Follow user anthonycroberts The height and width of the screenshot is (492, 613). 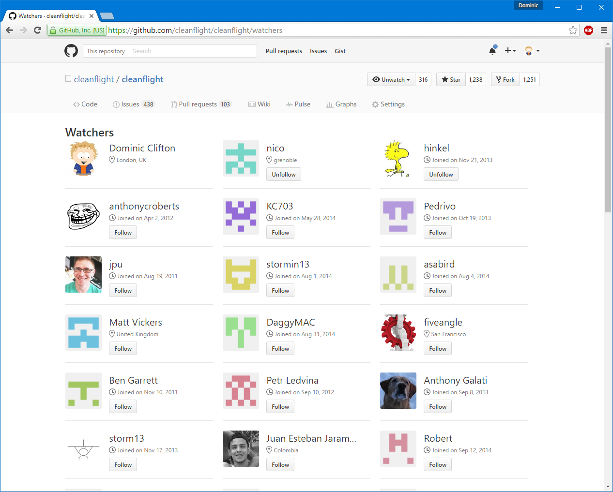[123, 233]
